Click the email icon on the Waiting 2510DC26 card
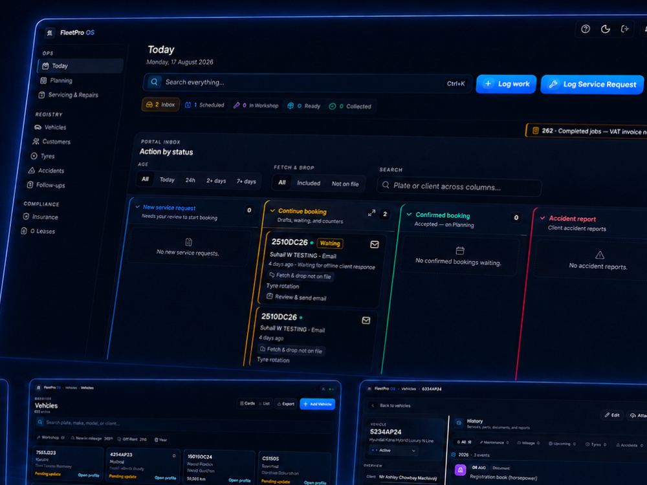647x485 pixels. point(374,244)
